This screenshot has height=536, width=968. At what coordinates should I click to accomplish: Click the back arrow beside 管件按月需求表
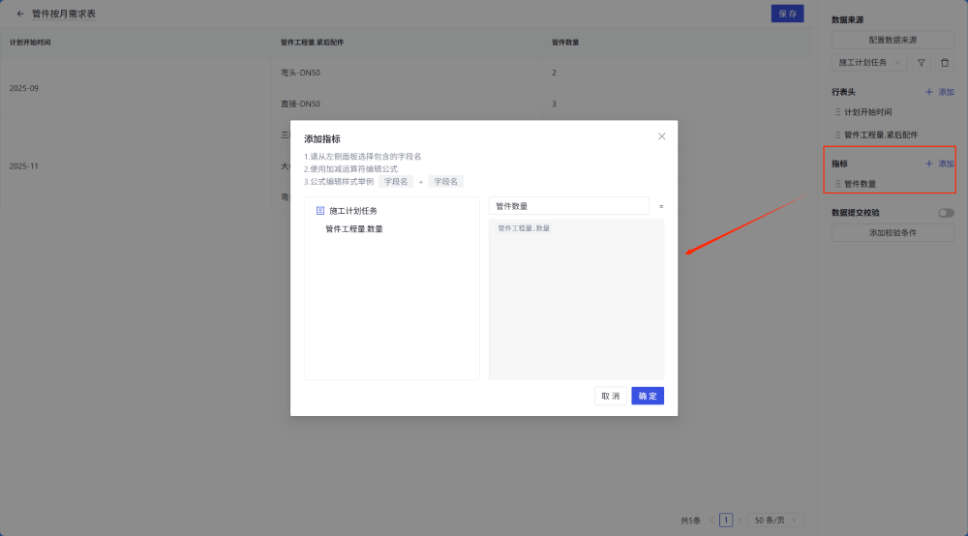(x=20, y=15)
